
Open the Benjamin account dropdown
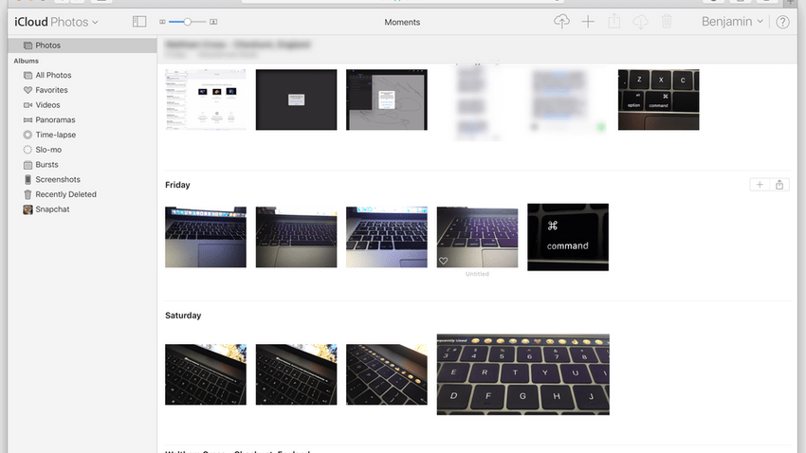click(x=732, y=22)
